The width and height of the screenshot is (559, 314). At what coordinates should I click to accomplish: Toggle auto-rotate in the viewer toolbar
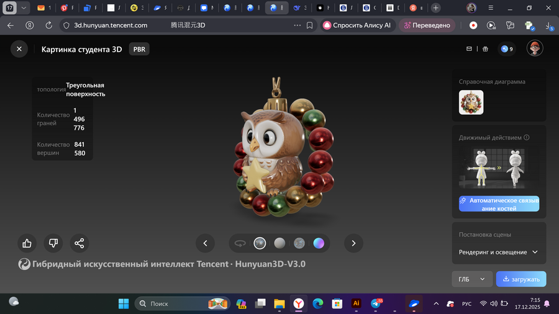[240, 243]
